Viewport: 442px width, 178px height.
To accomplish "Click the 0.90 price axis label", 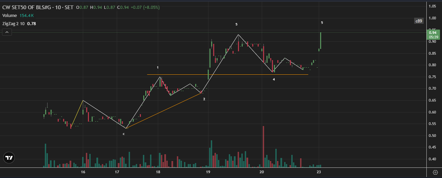I will pyautogui.click(x=432, y=42).
